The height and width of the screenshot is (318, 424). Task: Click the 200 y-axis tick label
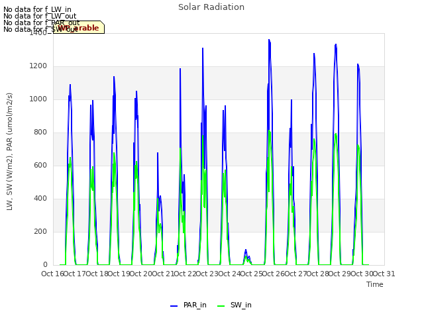[x=40, y=231]
